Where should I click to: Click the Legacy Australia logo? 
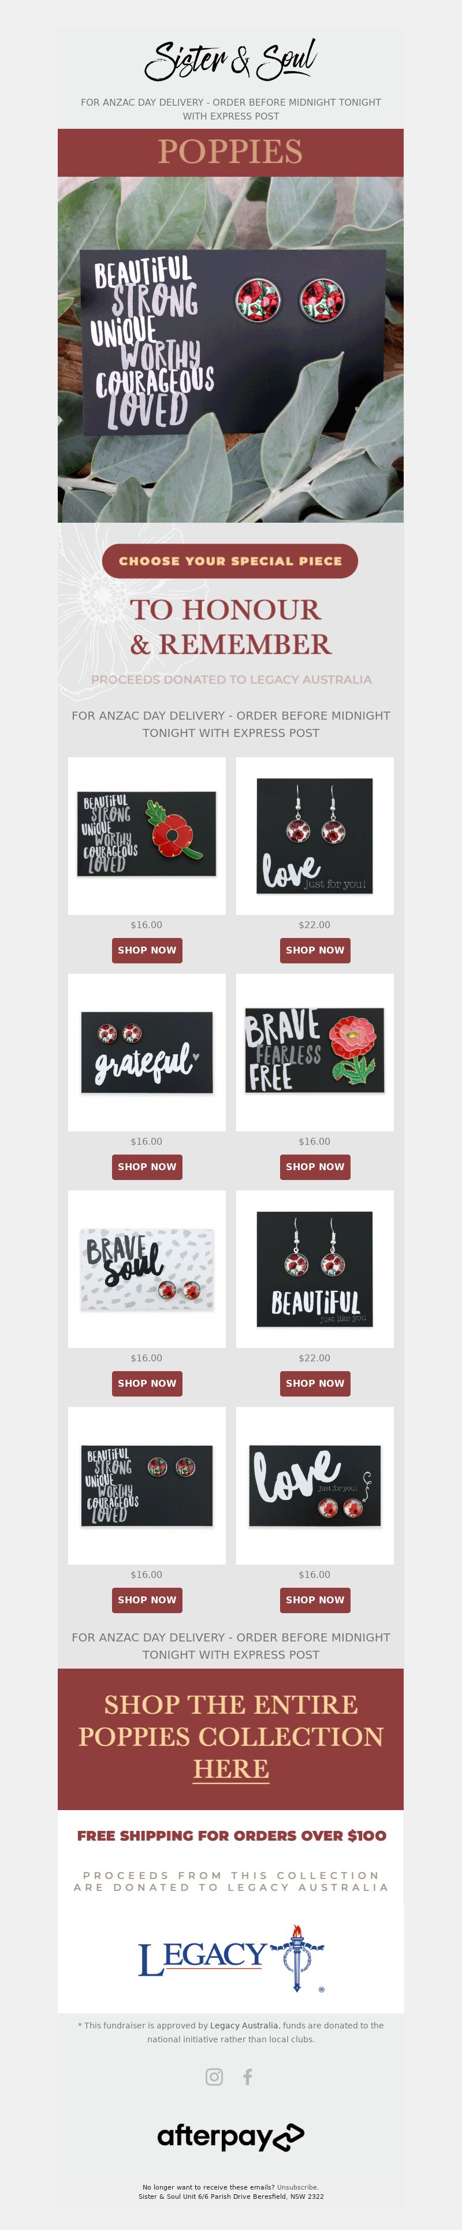pyautogui.click(x=231, y=1958)
